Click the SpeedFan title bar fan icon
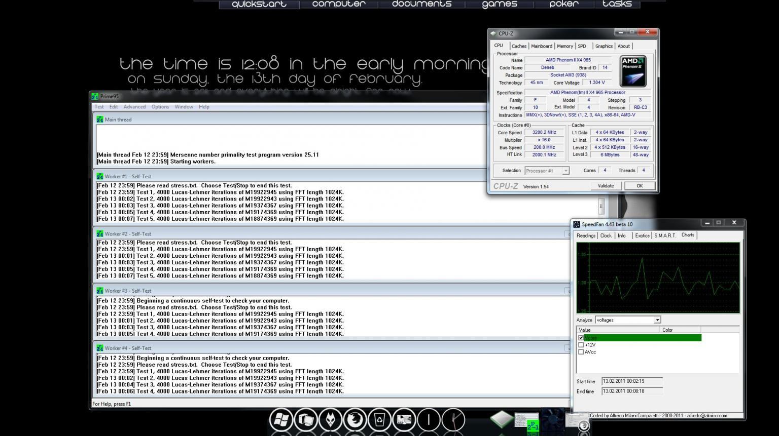The height and width of the screenshot is (436, 779). pos(577,224)
